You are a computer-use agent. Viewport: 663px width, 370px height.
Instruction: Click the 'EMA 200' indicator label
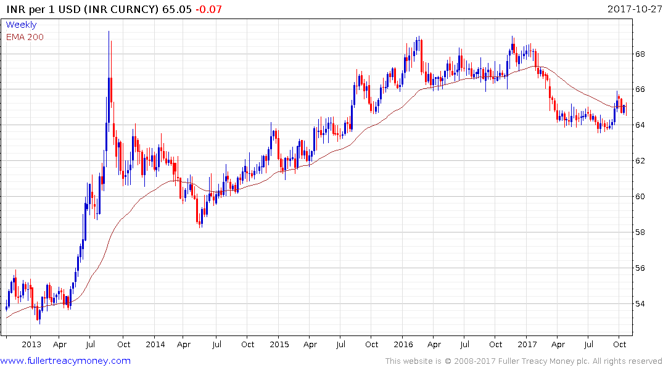click(25, 37)
